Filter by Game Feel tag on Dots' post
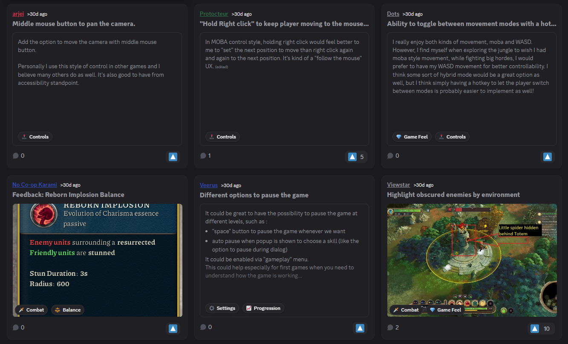The image size is (568, 344). (412, 137)
